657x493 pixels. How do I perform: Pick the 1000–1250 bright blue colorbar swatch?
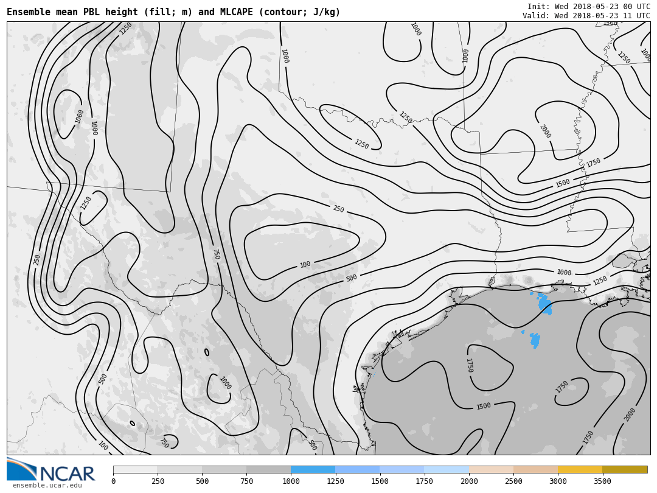[x=313, y=469]
